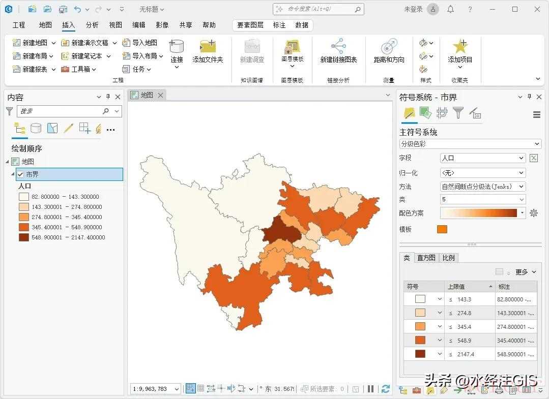
Task: Click the orange 模板 color swatch
Action: pyautogui.click(x=442, y=229)
